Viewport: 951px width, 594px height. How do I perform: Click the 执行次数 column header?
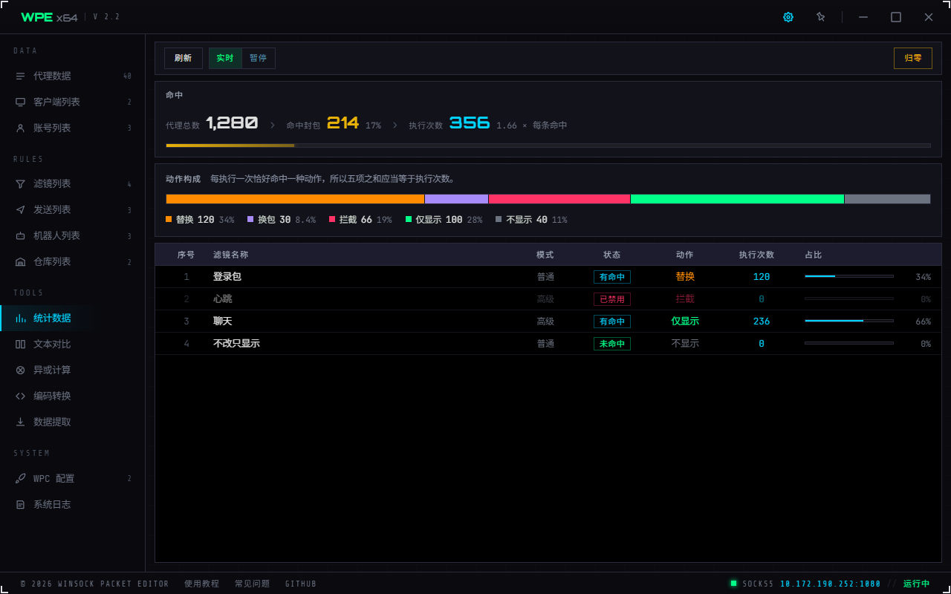pyautogui.click(x=756, y=255)
